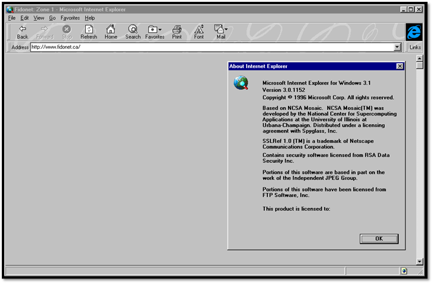This screenshot has width=433, height=284.
Task: Open the View menu
Action: 38,18
